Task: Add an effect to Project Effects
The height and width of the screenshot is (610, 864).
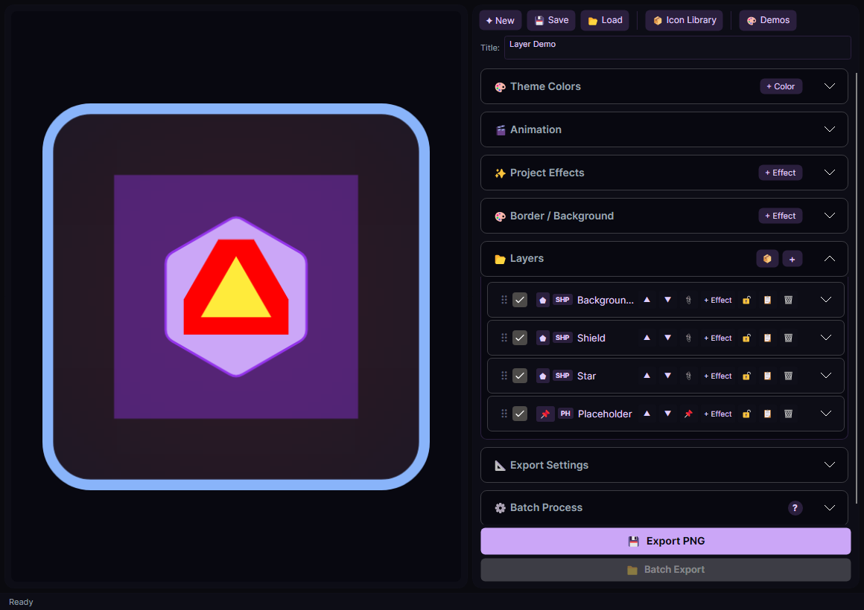Action: click(x=780, y=173)
